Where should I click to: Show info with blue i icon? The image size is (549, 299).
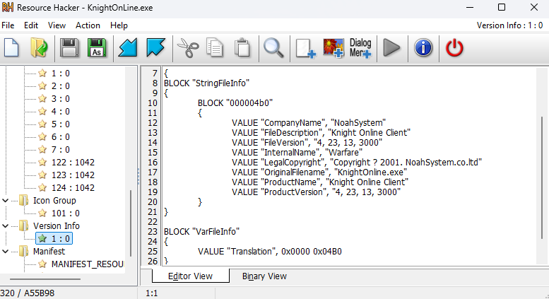coord(423,47)
